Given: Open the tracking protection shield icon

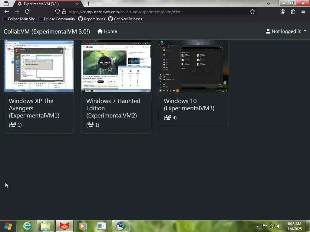Looking at the screenshot, I should pos(57,12).
